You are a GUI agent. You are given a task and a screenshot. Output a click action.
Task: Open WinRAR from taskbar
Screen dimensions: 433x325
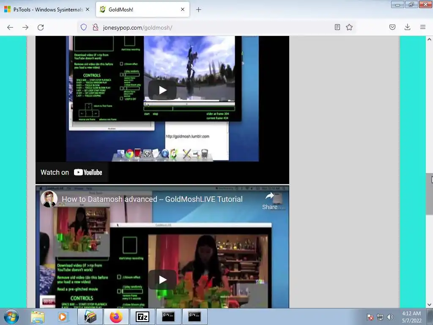click(x=90, y=317)
